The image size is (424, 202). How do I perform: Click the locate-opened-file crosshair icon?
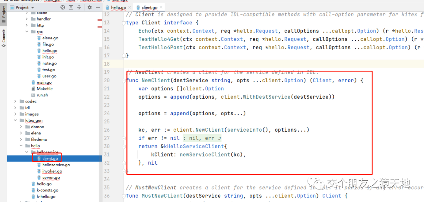point(62,7)
